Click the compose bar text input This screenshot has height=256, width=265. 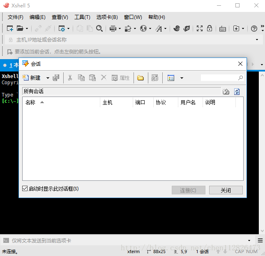click(x=129, y=240)
